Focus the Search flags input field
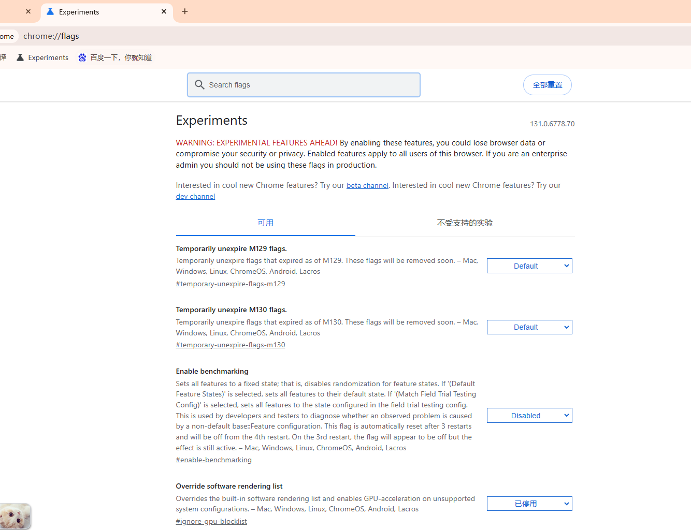The width and height of the screenshot is (691, 530). (304, 85)
